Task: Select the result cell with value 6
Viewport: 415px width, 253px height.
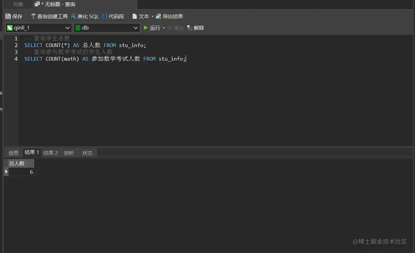Action: pyautogui.click(x=21, y=172)
